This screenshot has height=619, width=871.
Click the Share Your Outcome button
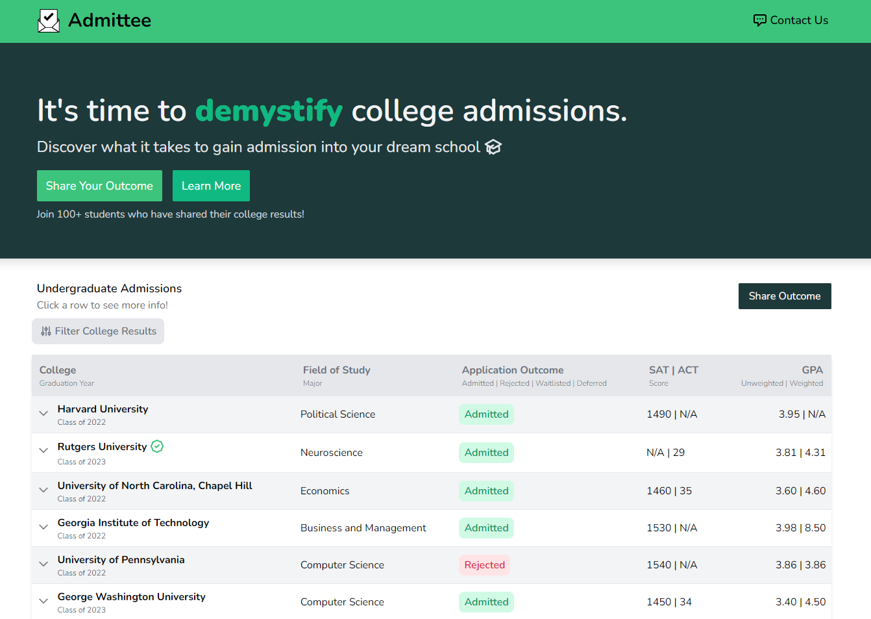pyautogui.click(x=99, y=186)
